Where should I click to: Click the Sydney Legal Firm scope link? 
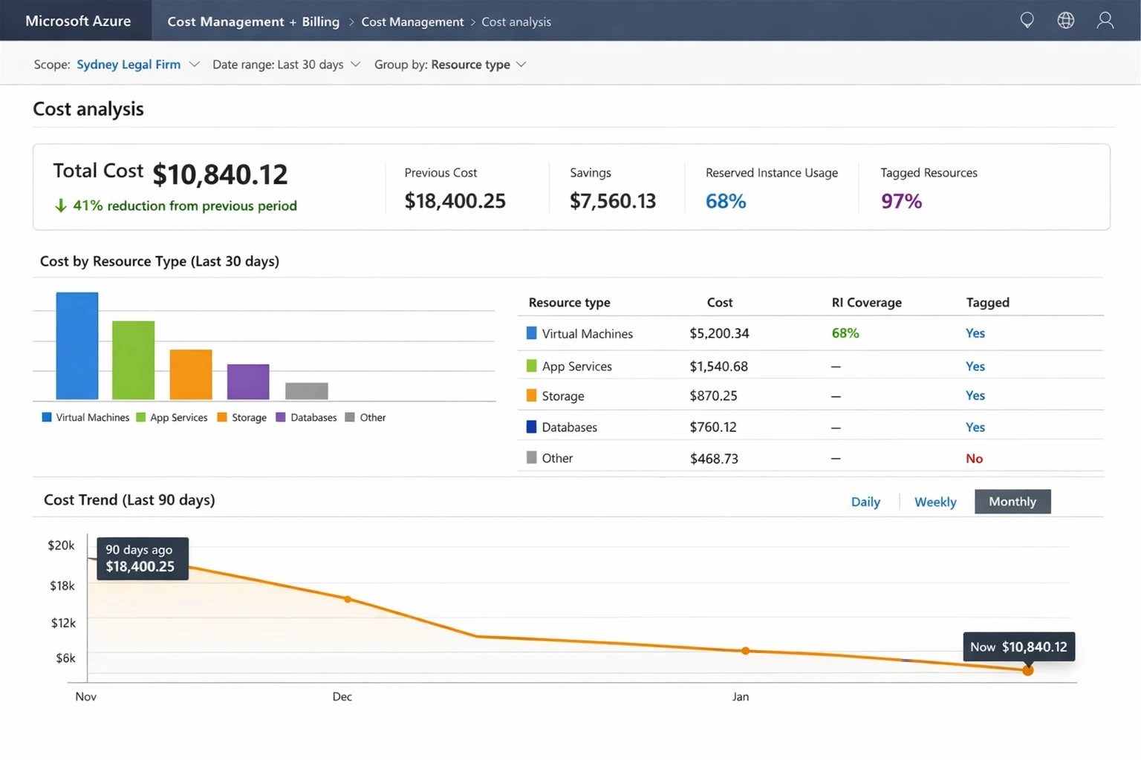(129, 65)
